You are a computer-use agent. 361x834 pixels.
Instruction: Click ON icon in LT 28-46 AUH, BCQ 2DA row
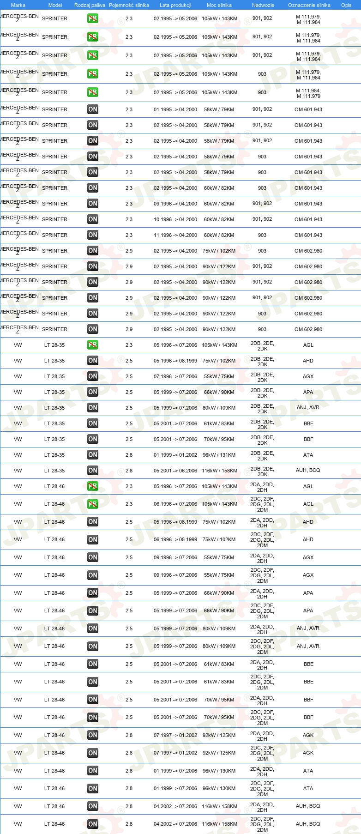pos(93,806)
